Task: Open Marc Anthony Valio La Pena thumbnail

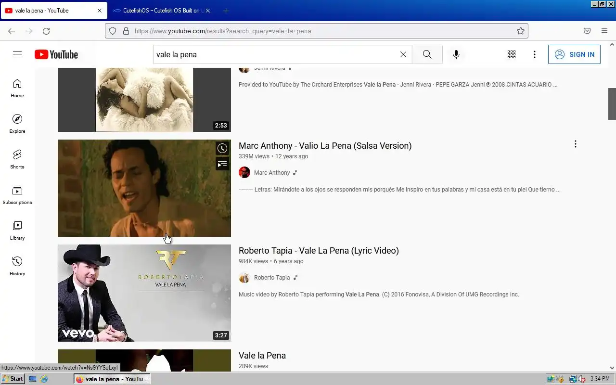Action: (144, 188)
